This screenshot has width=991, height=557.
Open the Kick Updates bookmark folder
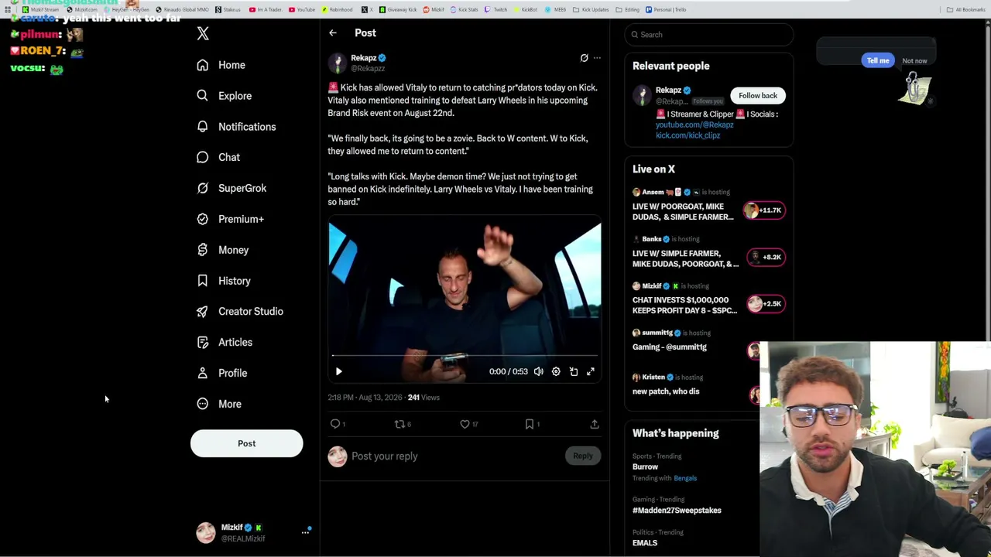pos(591,10)
